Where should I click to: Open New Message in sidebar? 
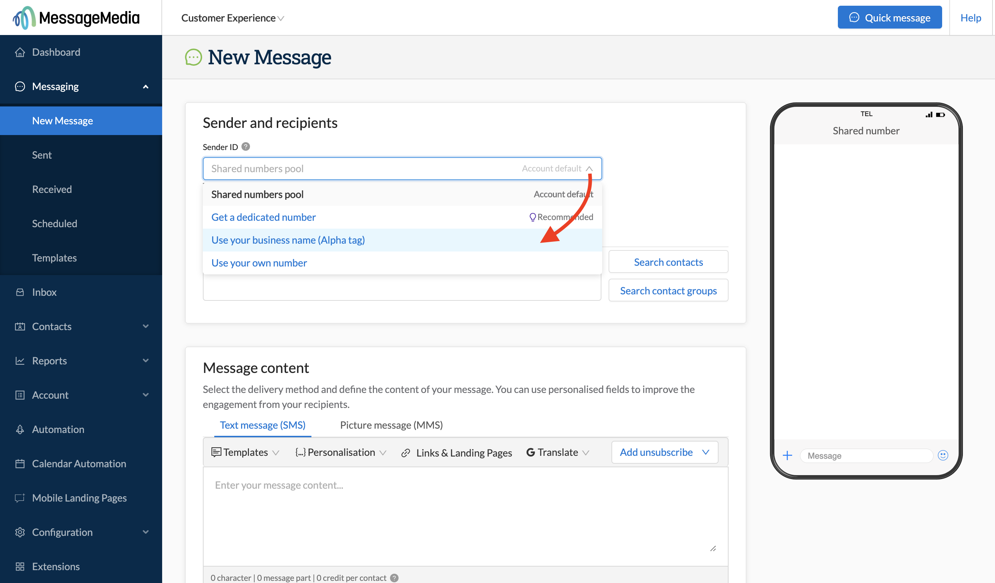tap(81, 120)
